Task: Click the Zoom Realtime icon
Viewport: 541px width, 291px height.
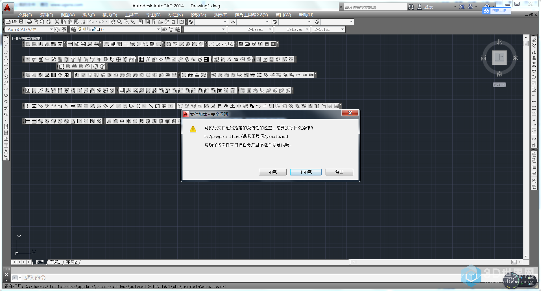Action: [120, 22]
